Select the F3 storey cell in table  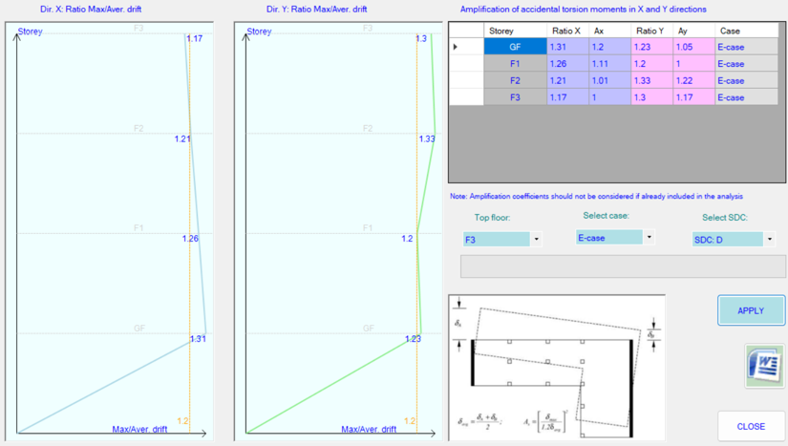(x=515, y=97)
